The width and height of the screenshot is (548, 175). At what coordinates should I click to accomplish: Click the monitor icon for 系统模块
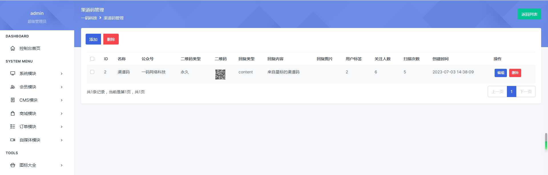point(13,73)
